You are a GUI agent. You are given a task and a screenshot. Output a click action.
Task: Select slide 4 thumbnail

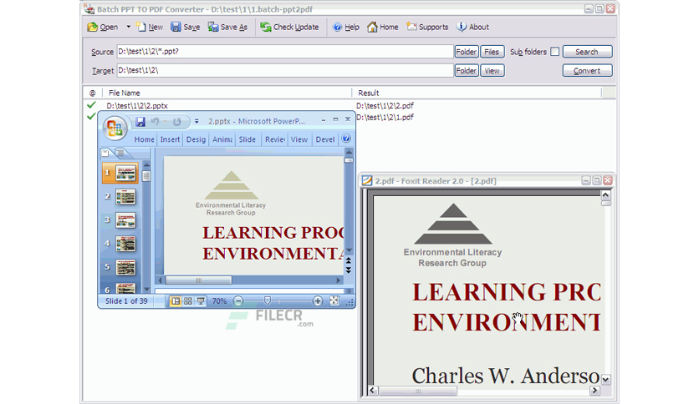(125, 244)
